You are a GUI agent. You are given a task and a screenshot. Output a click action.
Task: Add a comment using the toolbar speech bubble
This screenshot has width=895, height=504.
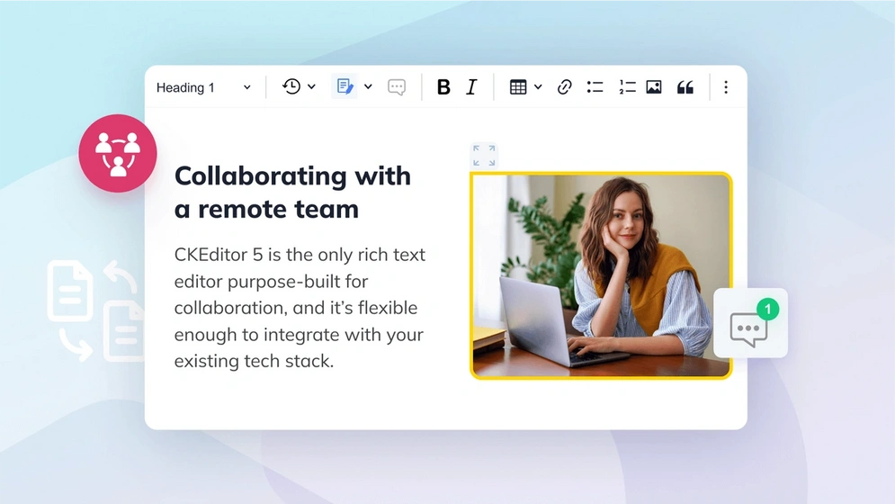(396, 87)
